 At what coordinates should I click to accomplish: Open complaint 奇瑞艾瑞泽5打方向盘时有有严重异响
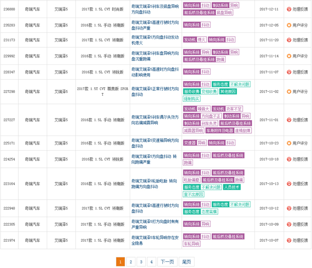(155, 224)
